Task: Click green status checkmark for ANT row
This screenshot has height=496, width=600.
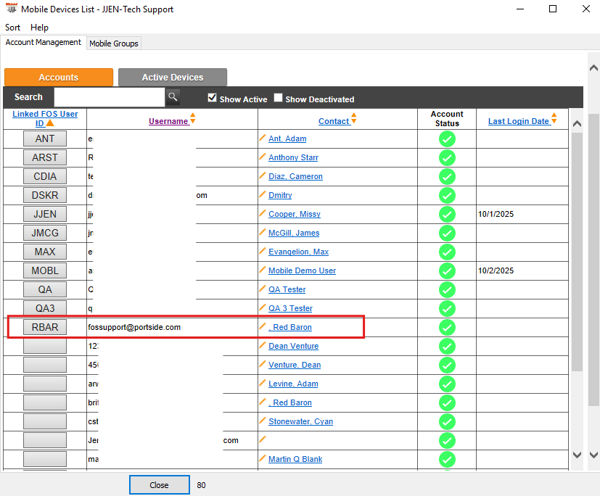Action: (x=447, y=139)
